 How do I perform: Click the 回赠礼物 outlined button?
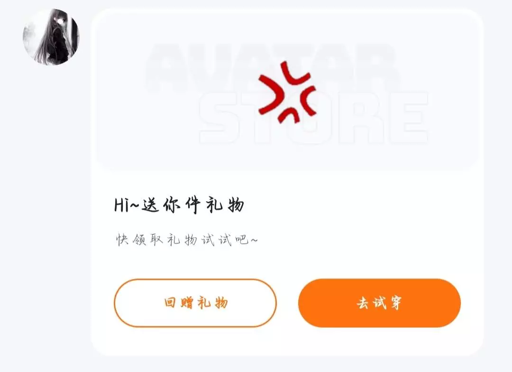195,303
